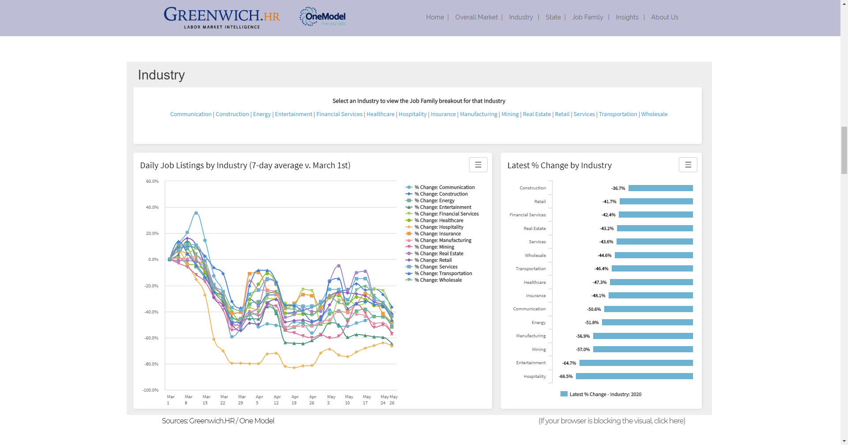Click the Construction bar in the bar chart
848x445 pixels.
click(x=660, y=188)
